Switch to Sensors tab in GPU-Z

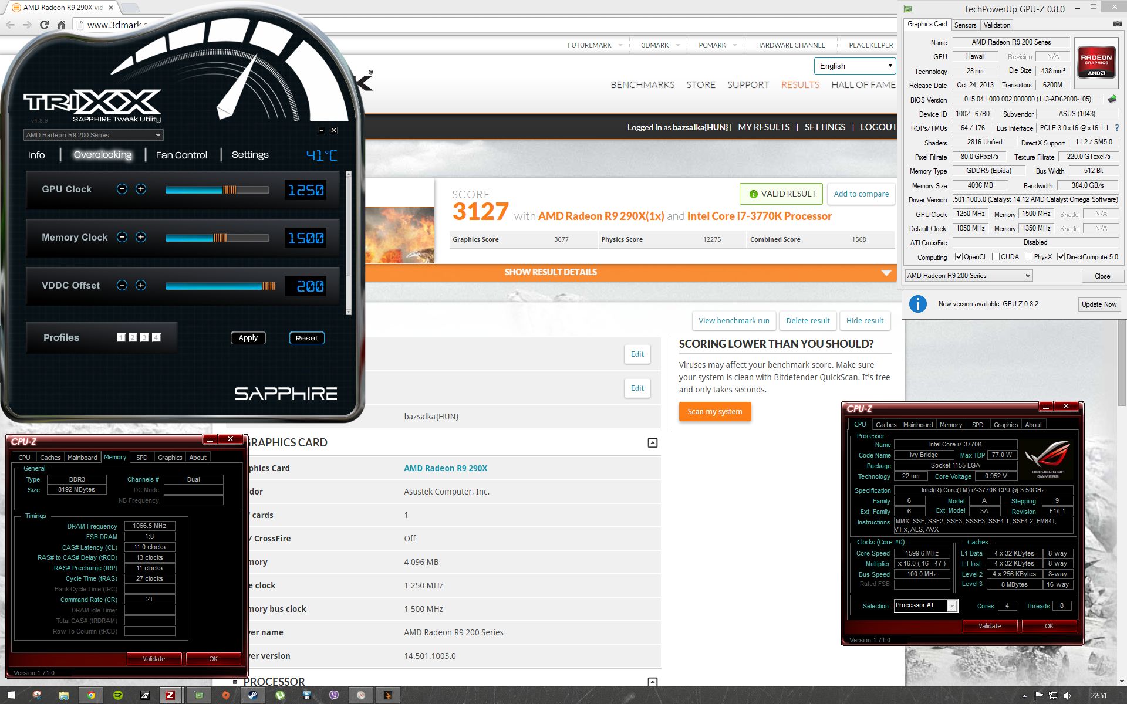(x=965, y=25)
